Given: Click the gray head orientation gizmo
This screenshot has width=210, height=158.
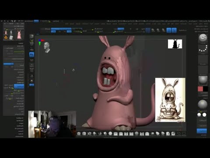Looking at the screenshot, I should tap(47, 47).
